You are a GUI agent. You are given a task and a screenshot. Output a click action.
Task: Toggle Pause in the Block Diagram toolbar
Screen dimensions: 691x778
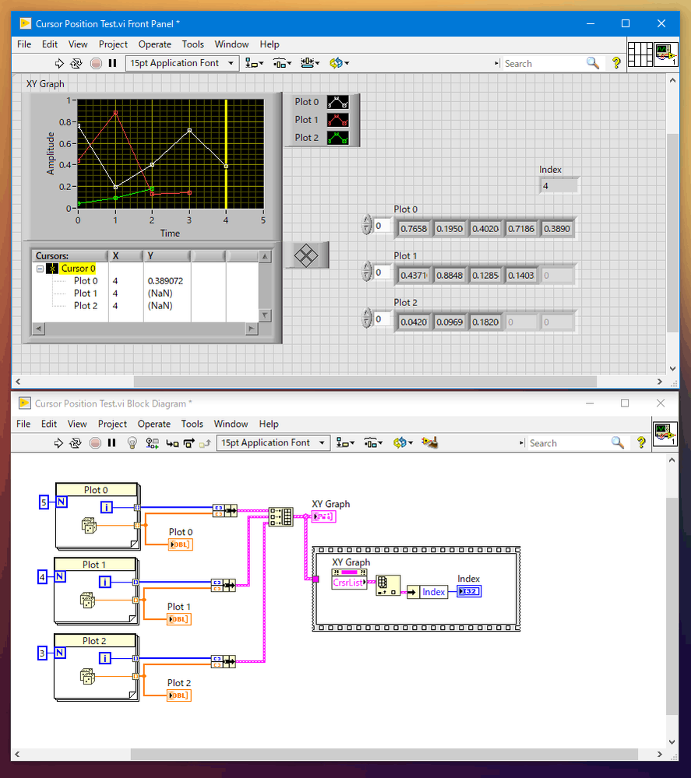[112, 442]
